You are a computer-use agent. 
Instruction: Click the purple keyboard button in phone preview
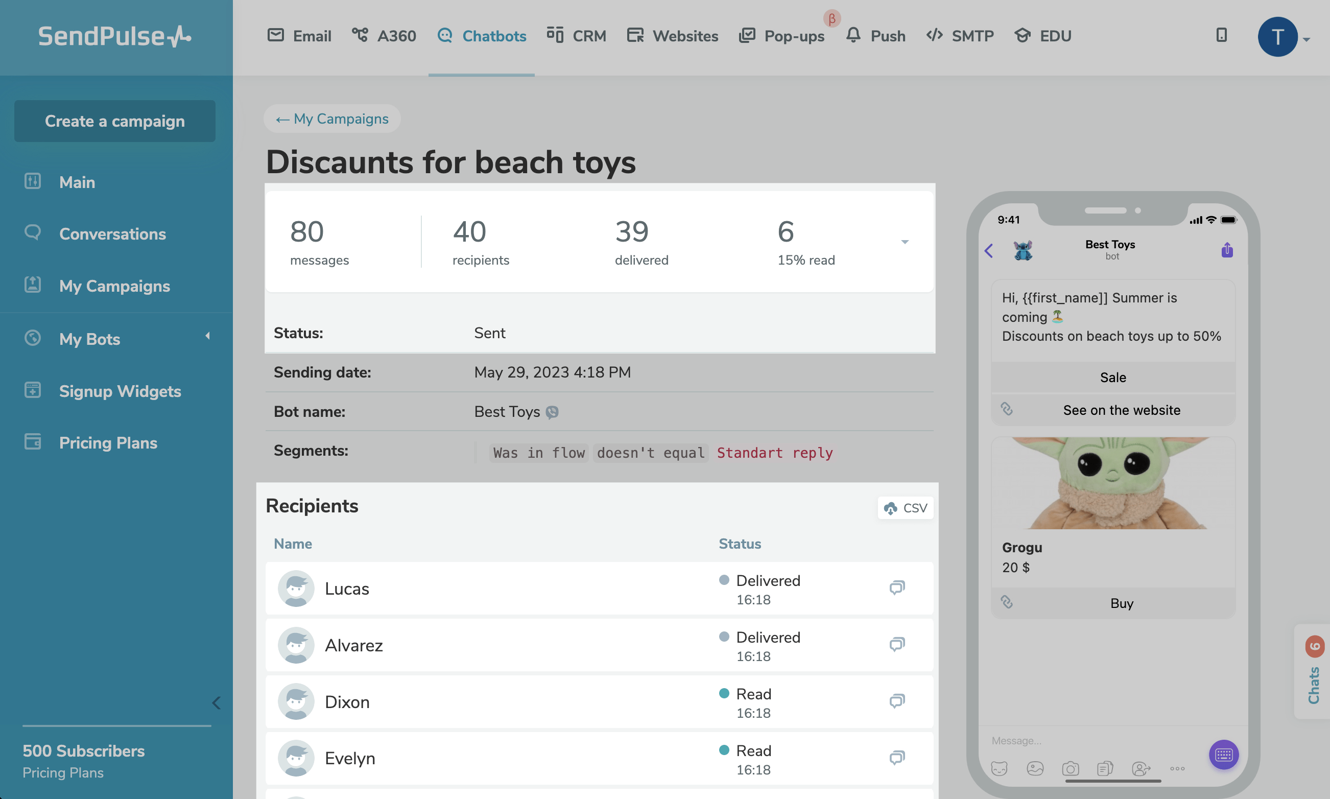[x=1223, y=755]
